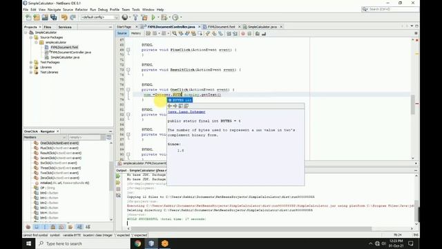The height and width of the screenshot is (249, 442).
Task: Toggle Show Static Members in Navigator
Action: [x=45, y=227]
